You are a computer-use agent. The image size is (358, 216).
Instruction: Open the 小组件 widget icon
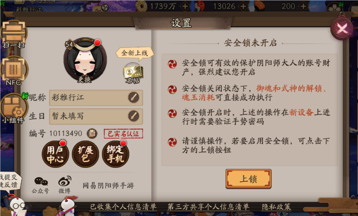(x=14, y=108)
